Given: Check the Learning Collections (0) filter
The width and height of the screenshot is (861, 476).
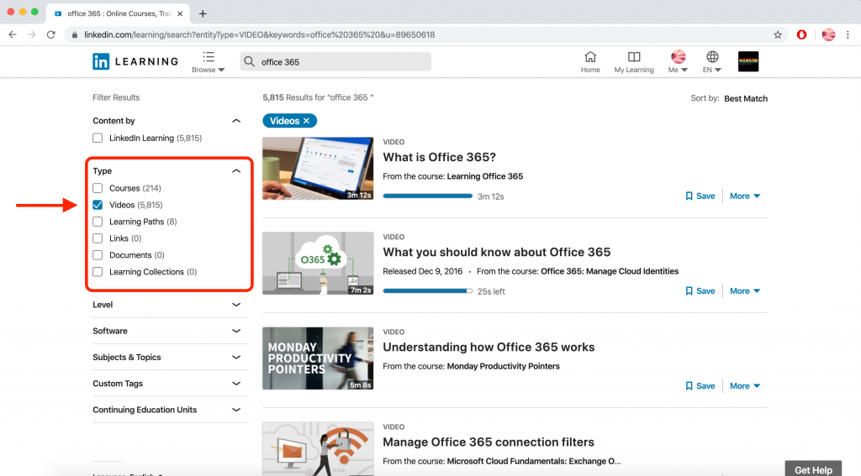Looking at the screenshot, I should pyautogui.click(x=98, y=272).
